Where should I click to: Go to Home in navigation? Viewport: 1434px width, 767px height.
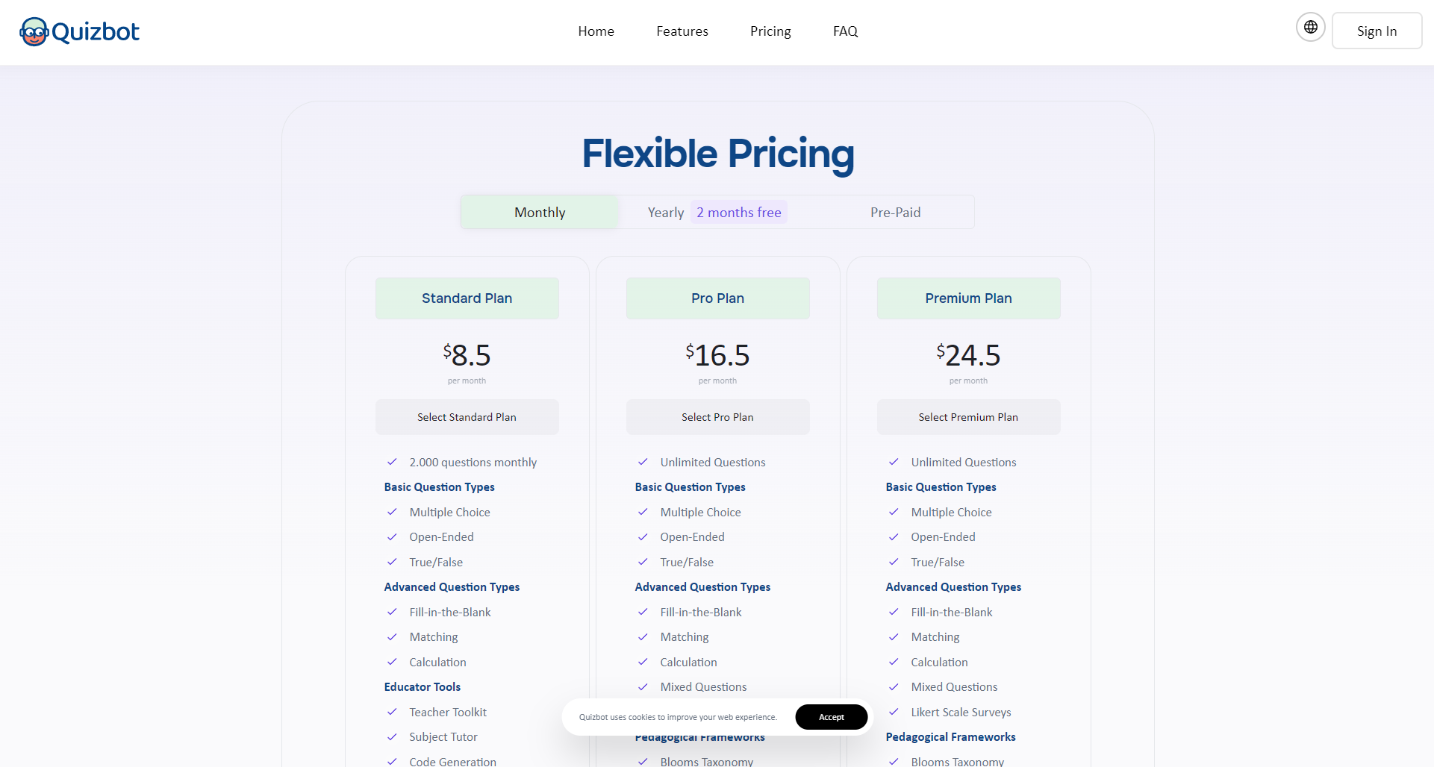tap(596, 31)
